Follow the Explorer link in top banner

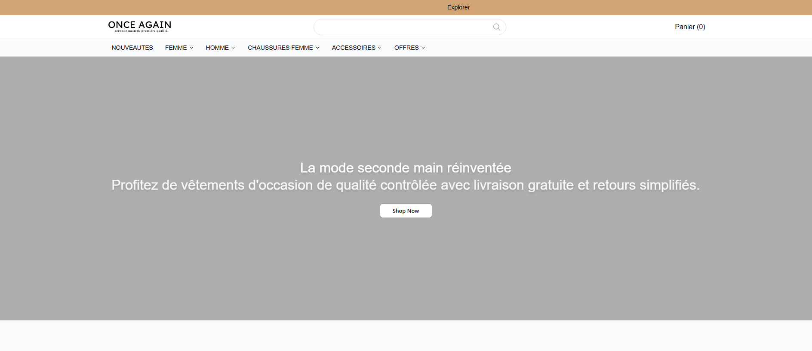458,7
